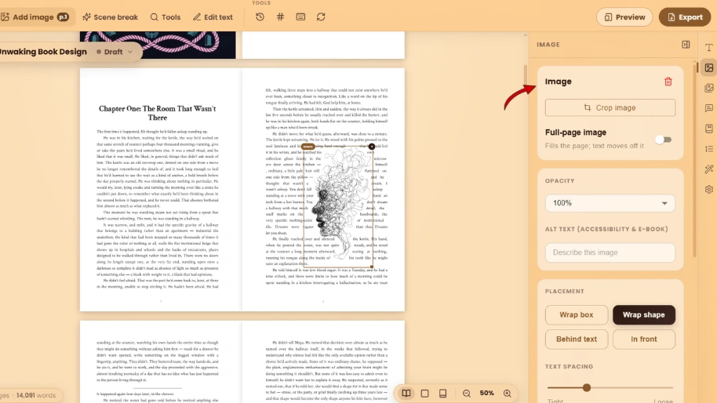Open the magic wand tools tab
The height and width of the screenshot is (403, 717).
[x=709, y=169]
